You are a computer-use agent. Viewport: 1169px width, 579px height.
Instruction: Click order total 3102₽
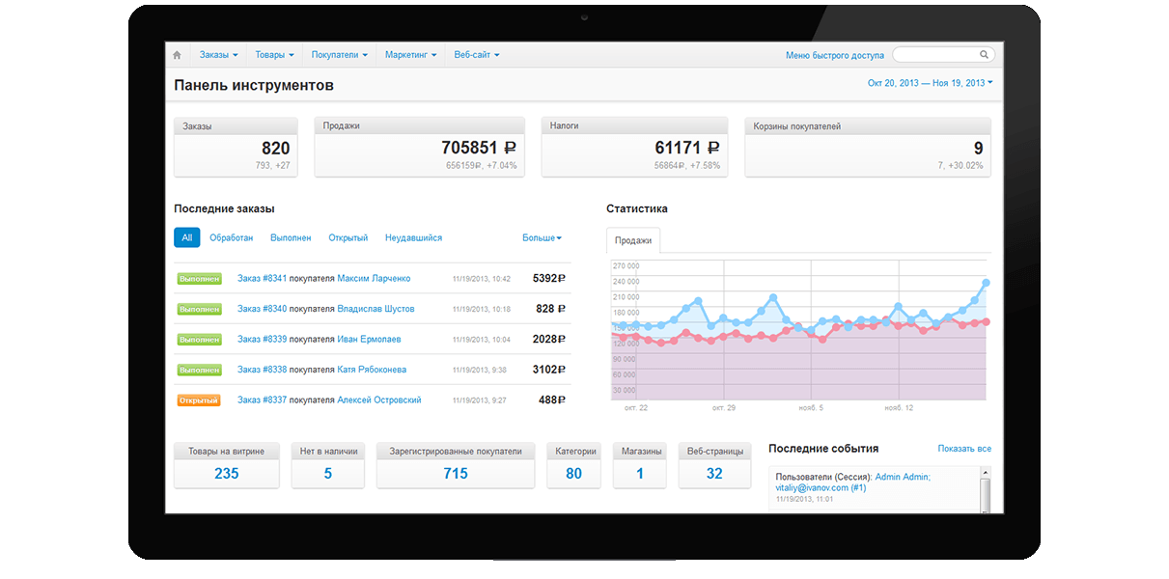(548, 370)
